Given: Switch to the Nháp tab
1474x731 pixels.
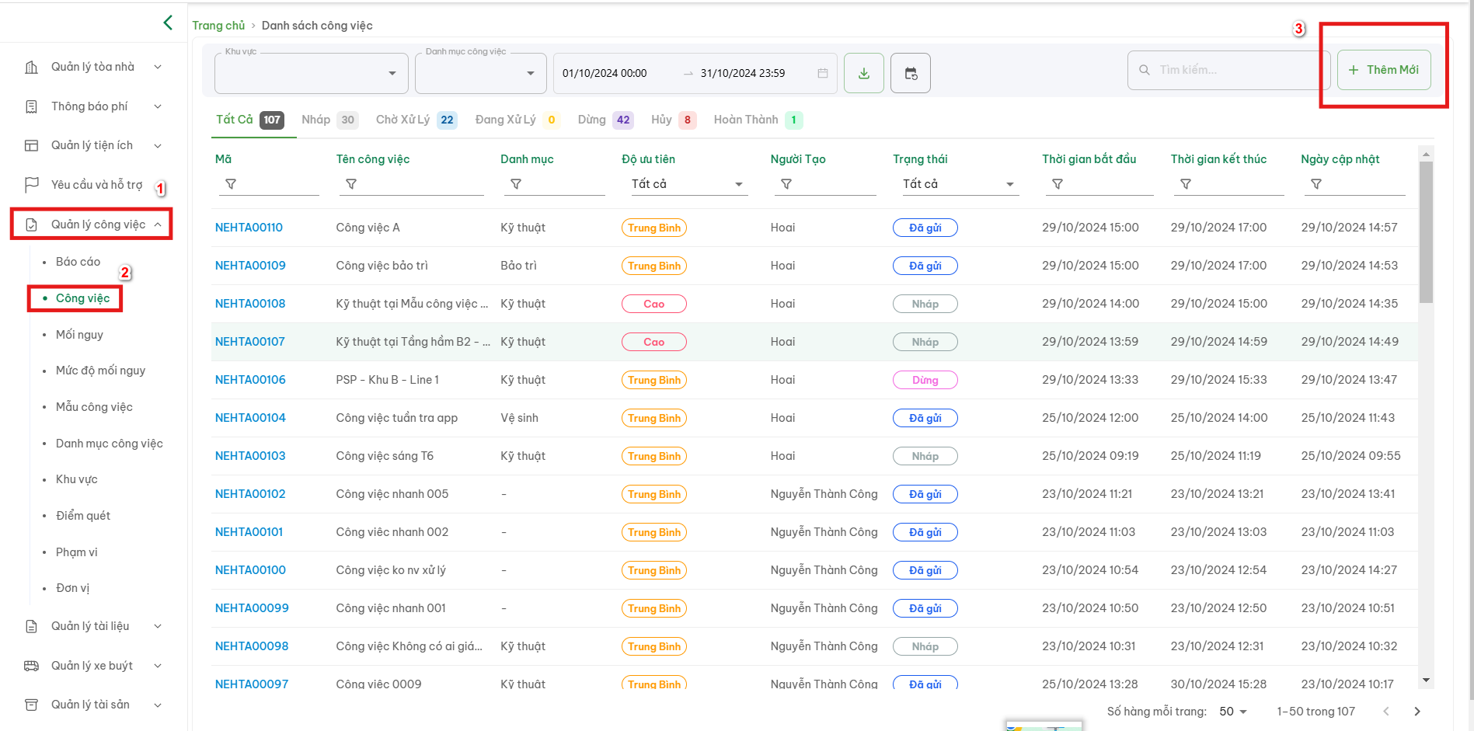Looking at the screenshot, I should (329, 120).
